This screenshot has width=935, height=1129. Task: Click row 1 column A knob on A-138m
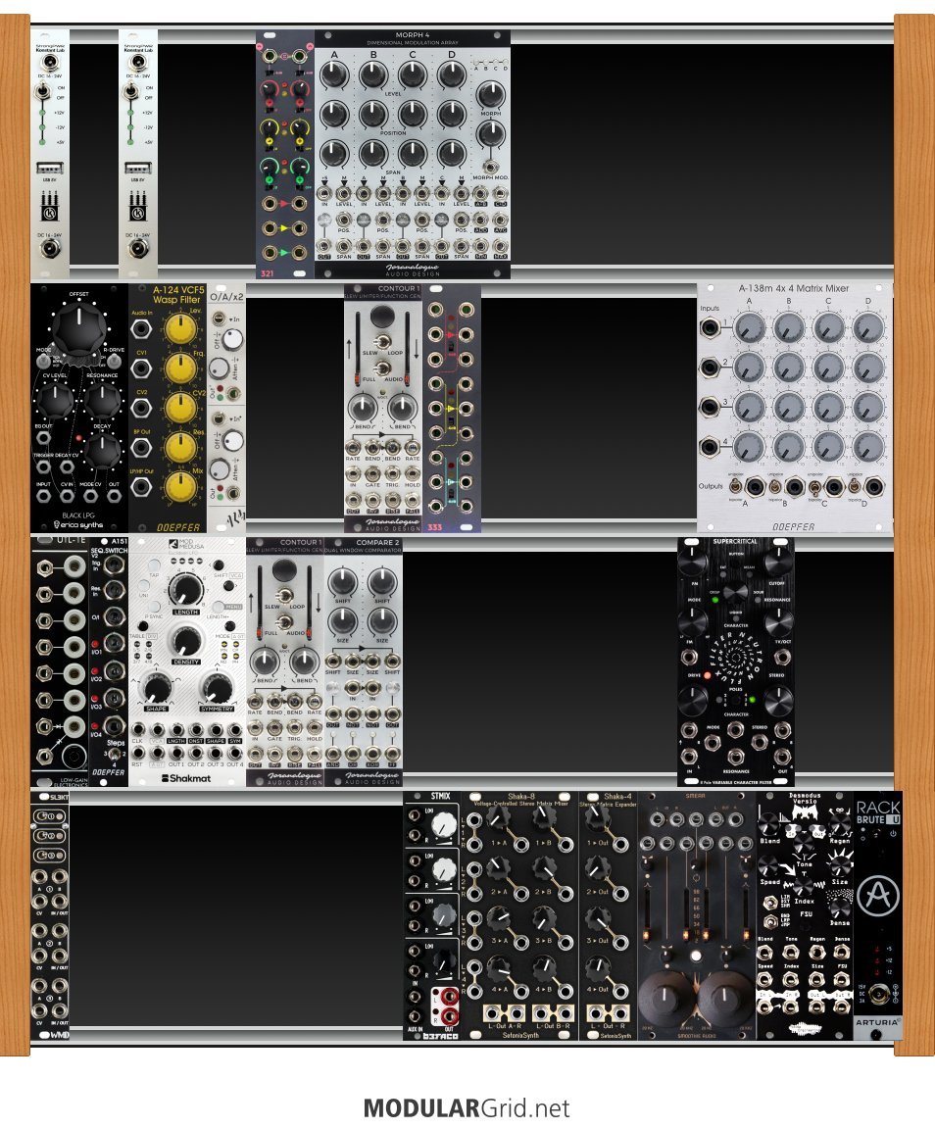pos(750,327)
